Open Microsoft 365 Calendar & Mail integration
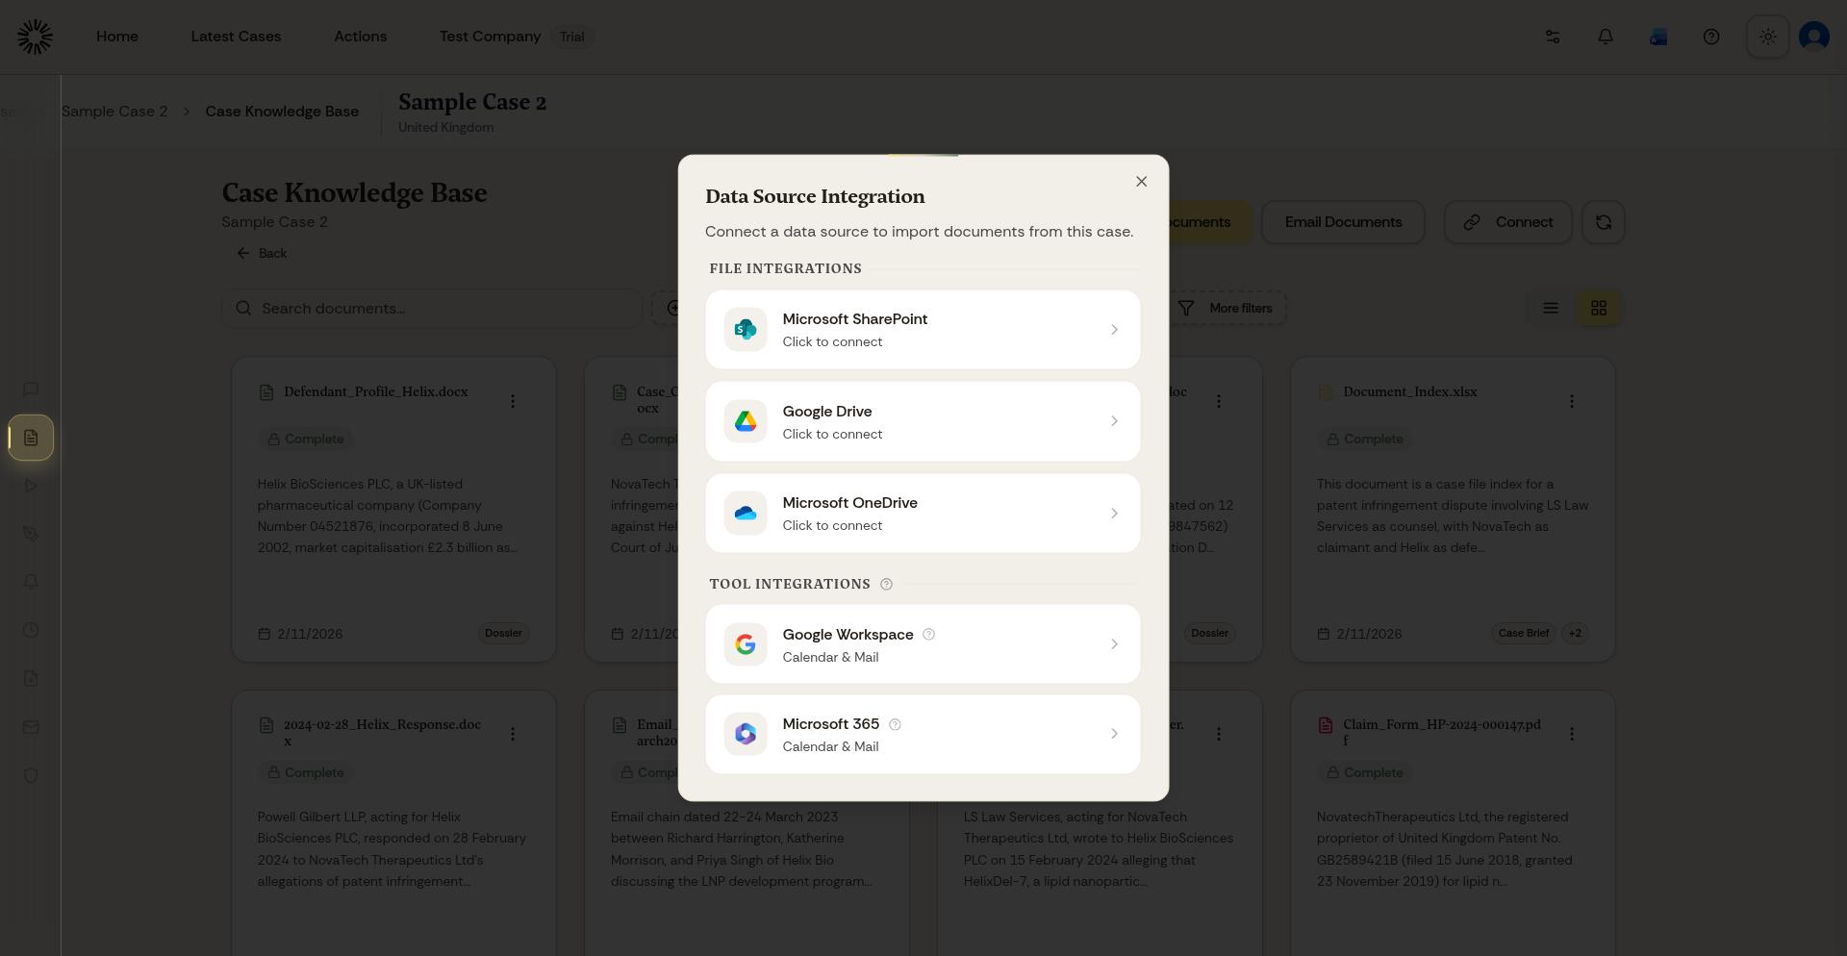Screen dimensions: 1847x956 coord(923,734)
